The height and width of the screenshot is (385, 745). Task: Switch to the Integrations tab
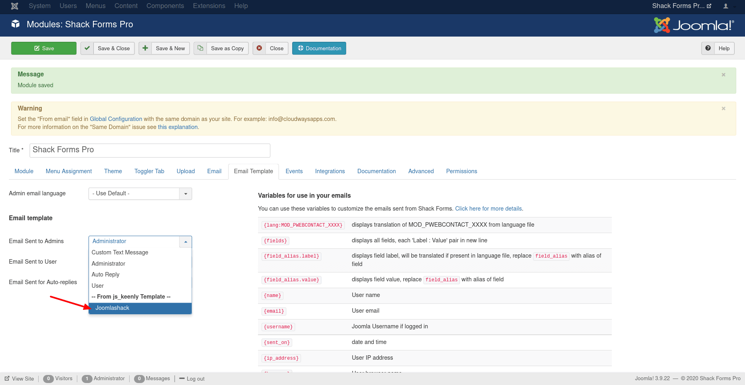(330, 171)
